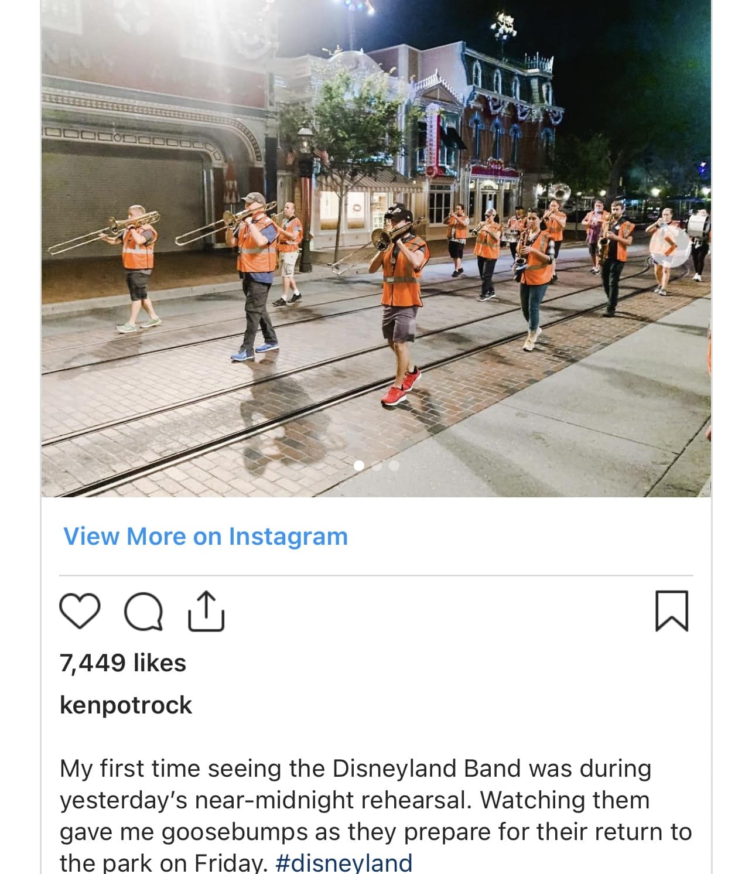This screenshot has width=752, height=874.
Task: Jump to the second carousel dot
Action: click(377, 466)
